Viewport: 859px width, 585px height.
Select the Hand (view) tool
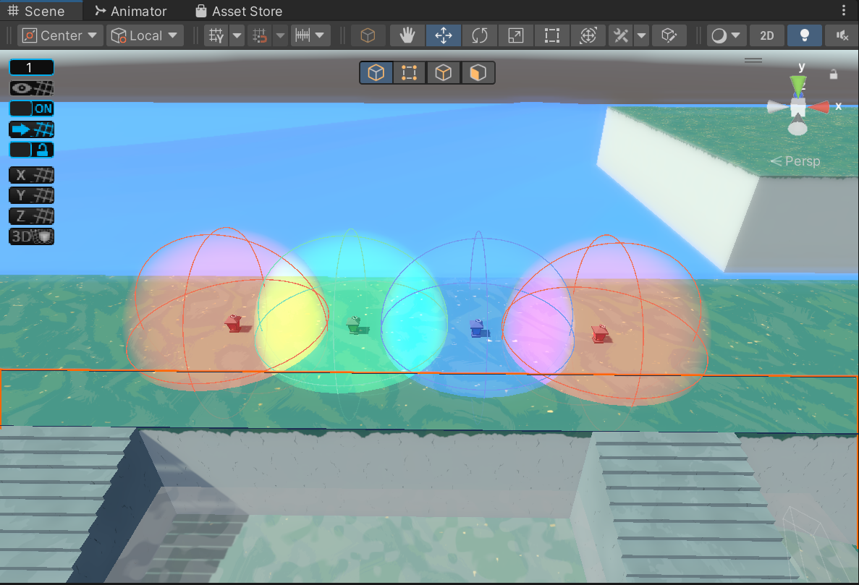(407, 35)
